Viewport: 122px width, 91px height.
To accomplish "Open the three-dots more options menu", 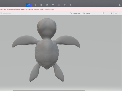I will tap(119, 13).
